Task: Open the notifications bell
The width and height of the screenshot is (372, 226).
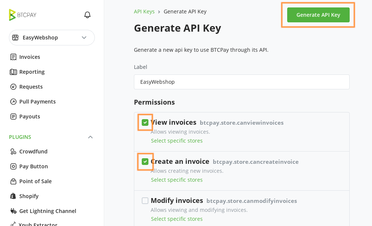Action: [x=87, y=15]
